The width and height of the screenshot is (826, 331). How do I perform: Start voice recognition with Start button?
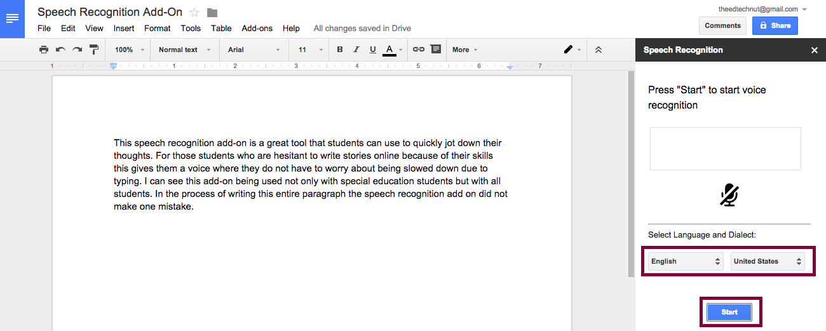pyautogui.click(x=729, y=312)
